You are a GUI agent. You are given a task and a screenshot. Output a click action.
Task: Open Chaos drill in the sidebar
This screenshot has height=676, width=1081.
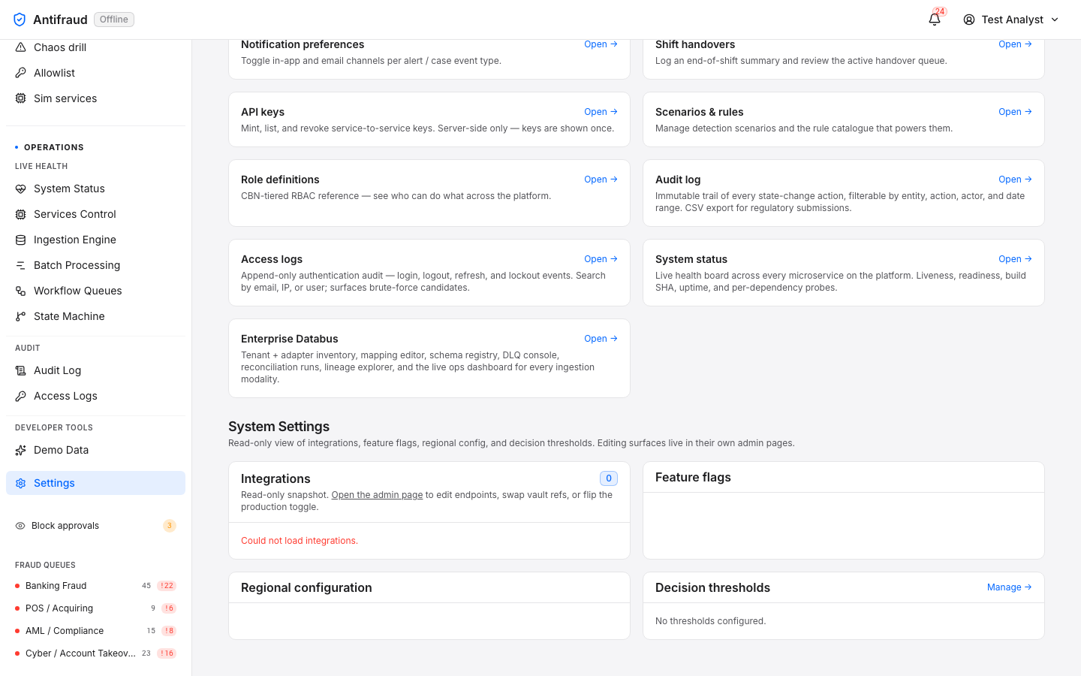tap(95, 47)
